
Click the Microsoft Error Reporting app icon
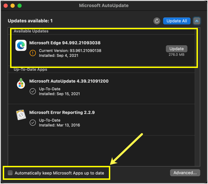(x=21, y=115)
